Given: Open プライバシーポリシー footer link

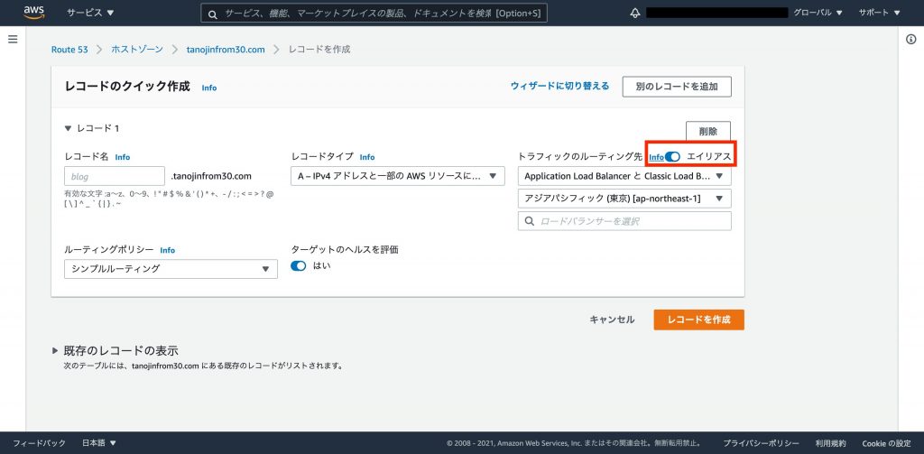Looking at the screenshot, I should [761, 443].
